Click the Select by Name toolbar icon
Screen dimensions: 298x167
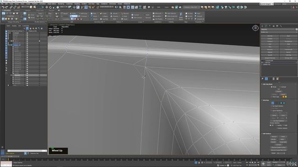(x=35, y=7)
